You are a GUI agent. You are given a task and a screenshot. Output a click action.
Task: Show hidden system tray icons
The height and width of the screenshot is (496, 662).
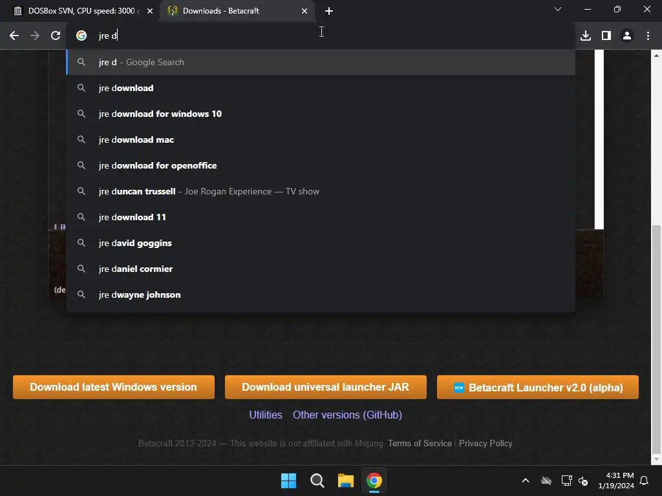tap(526, 480)
